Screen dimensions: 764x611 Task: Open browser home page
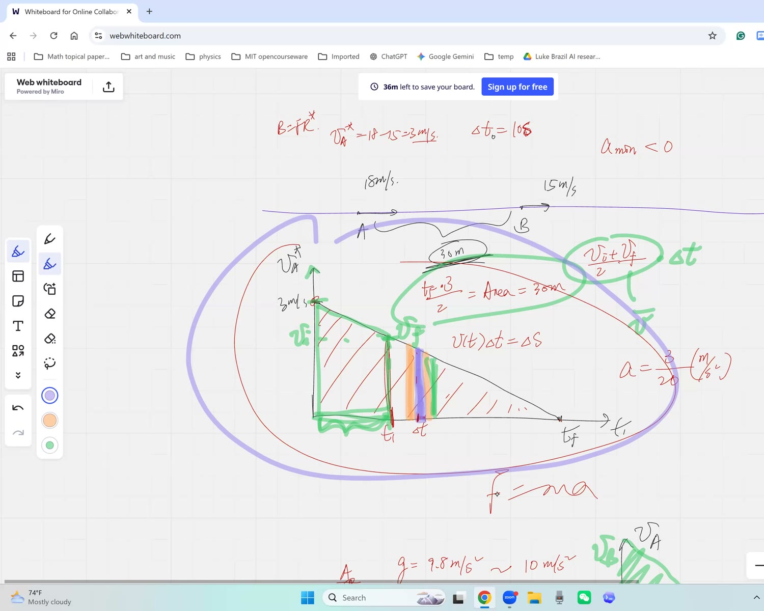(x=74, y=36)
